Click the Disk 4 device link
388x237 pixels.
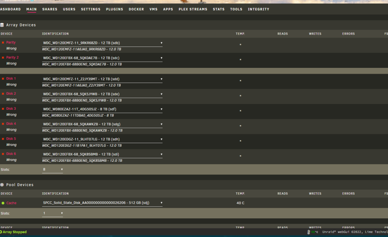(11, 124)
